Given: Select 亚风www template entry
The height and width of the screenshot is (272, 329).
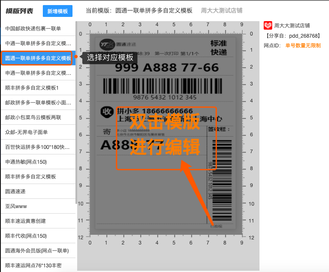Looking at the screenshot, I should 16,206.
